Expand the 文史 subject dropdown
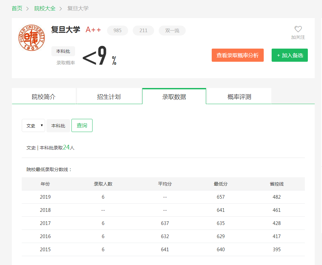322x265 pixels. pos(34,125)
